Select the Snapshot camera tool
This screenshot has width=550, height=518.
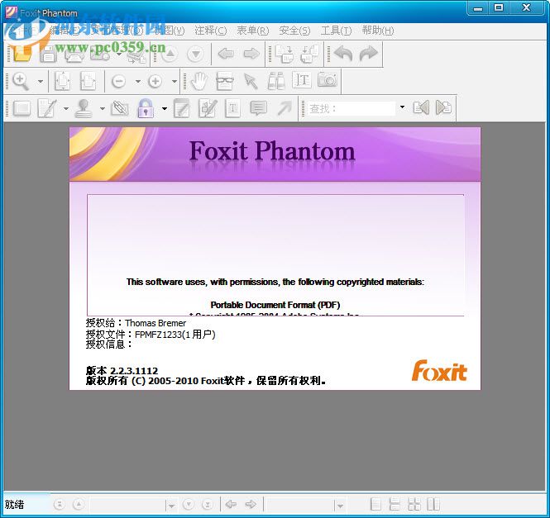pos(328,80)
